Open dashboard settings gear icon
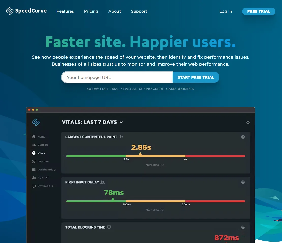Image resolution: width=282 pixels, height=243 pixels. (248, 123)
